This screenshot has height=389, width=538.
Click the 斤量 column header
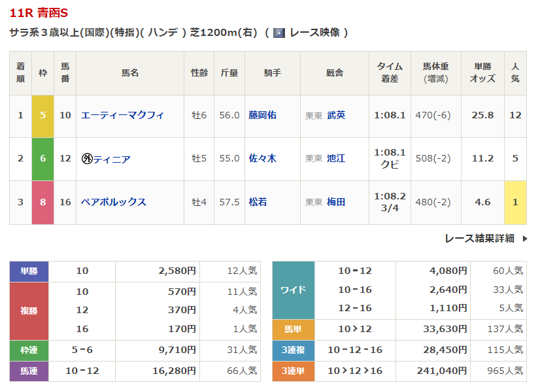click(x=229, y=73)
